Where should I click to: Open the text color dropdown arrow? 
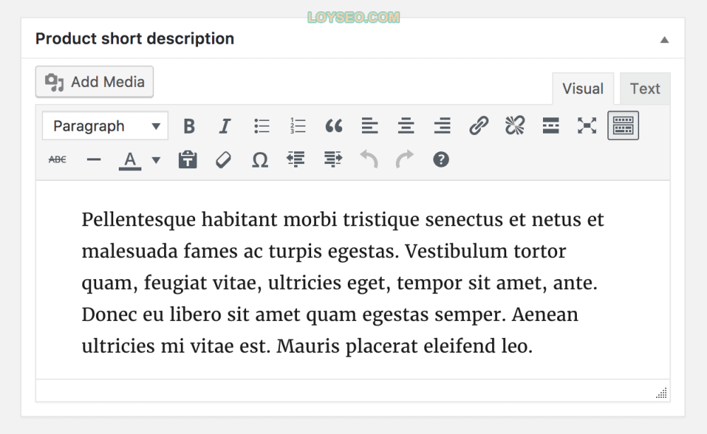156,160
